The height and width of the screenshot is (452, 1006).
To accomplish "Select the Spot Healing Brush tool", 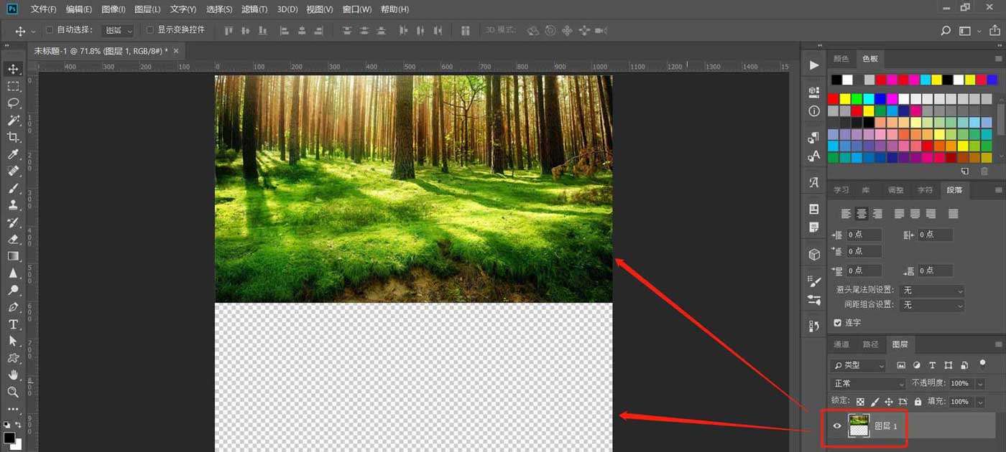I will click(x=13, y=171).
